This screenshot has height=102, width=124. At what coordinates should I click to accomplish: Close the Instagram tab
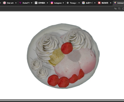pos(63,3)
